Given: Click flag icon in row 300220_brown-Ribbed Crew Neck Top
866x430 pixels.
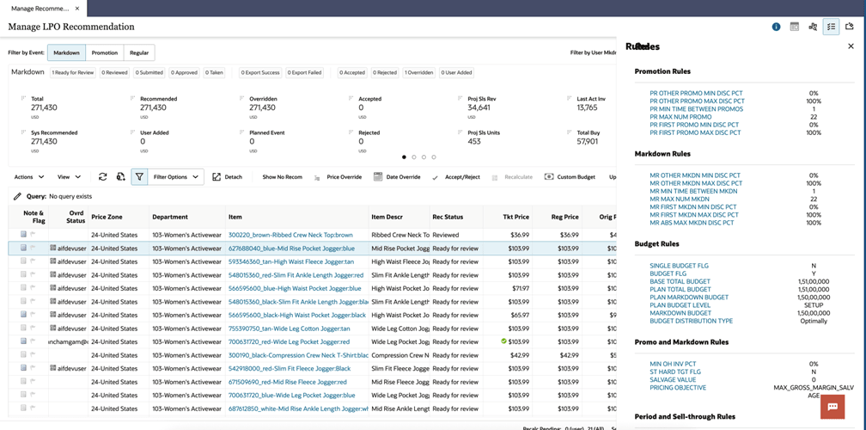Looking at the screenshot, I should (x=33, y=234).
